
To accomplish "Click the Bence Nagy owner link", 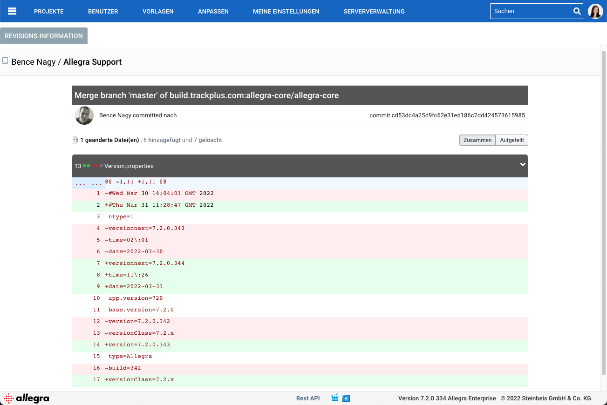I will [x=34, y=62].
